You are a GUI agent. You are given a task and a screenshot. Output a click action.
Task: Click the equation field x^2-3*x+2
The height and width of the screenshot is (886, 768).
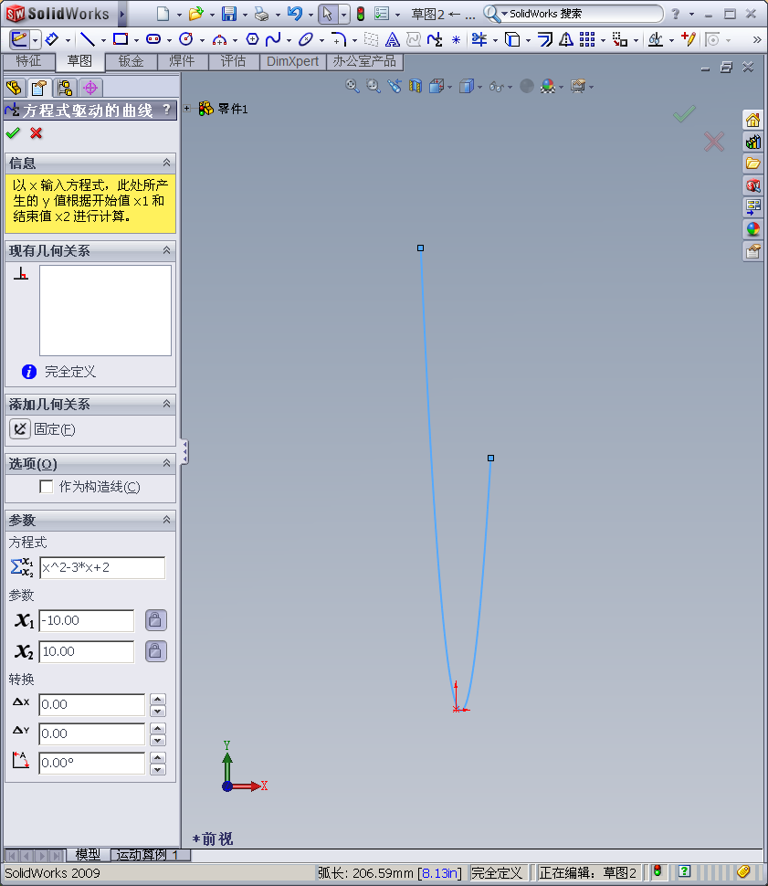(102, 568)
